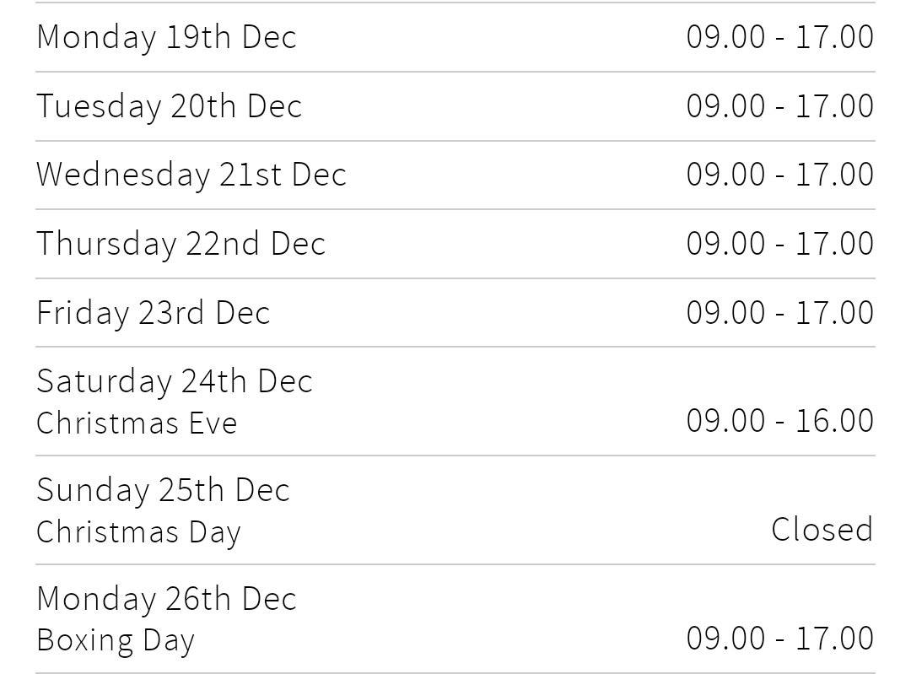Select the hours for Thursday 22nd Dec
Image resolution: width=911 pixels, height=674 pixels.
779,244
